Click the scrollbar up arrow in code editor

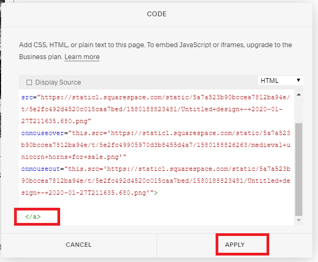point(298,94)
